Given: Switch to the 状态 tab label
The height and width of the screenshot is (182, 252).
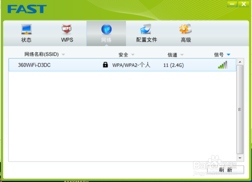Looking at the screenshot, I should (26, 40).
